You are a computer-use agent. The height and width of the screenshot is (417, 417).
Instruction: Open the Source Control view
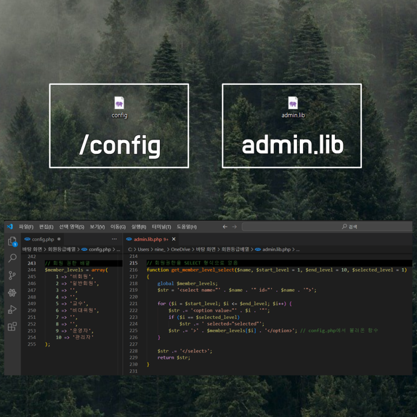click(12, 275)
